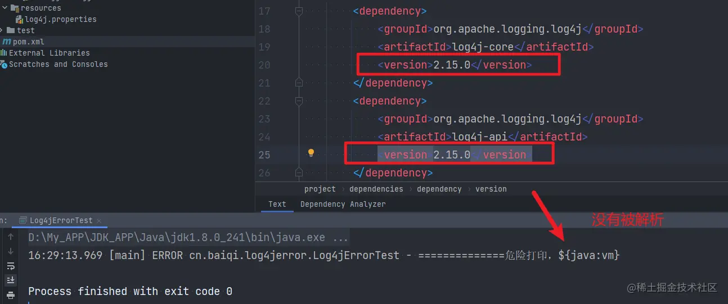
Task: Click opening dependency tag on line 22
Action: click(390, 101)
